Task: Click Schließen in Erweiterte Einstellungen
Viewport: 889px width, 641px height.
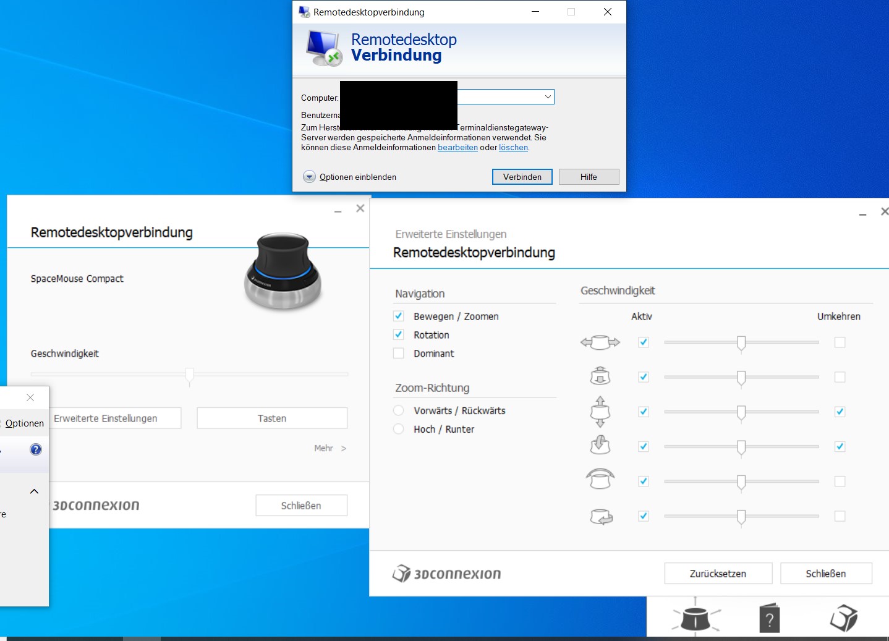Action: coord(826,573)
